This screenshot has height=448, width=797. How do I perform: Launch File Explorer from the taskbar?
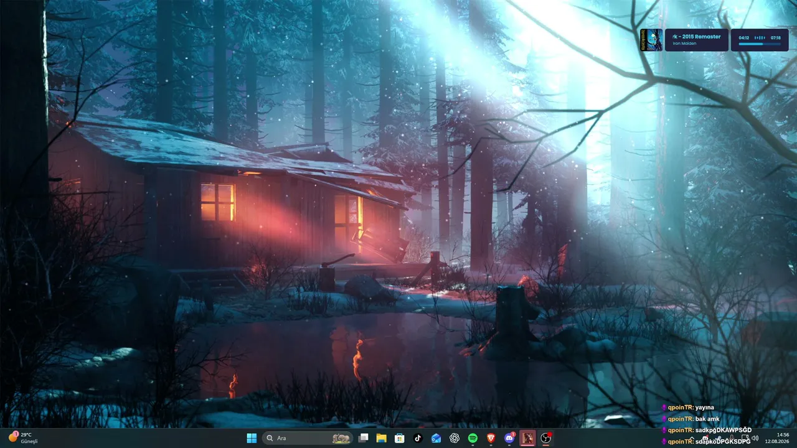point(382,438)
